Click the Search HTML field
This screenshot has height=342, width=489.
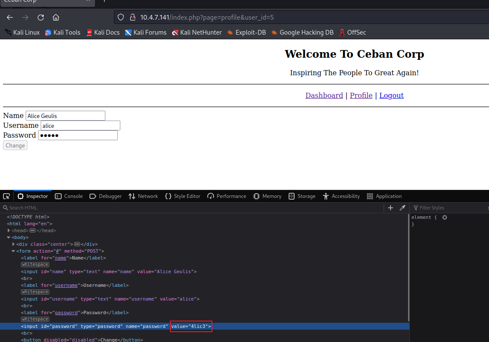click(192, 208)
